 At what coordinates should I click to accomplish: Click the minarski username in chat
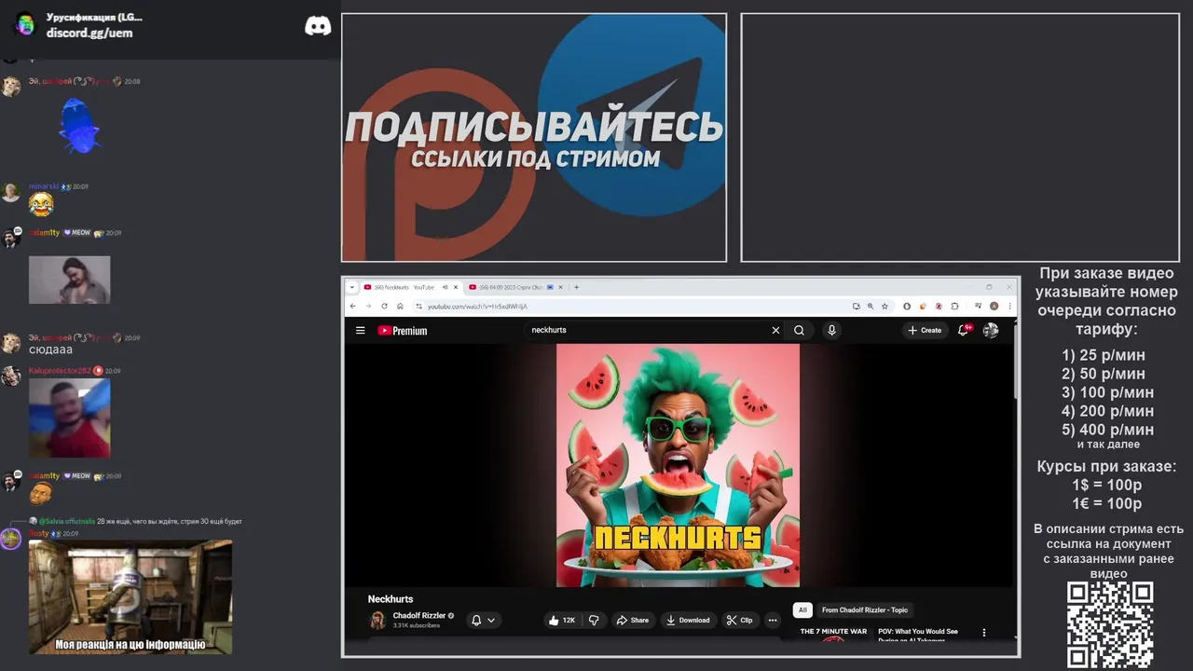[x=43, y=186]
